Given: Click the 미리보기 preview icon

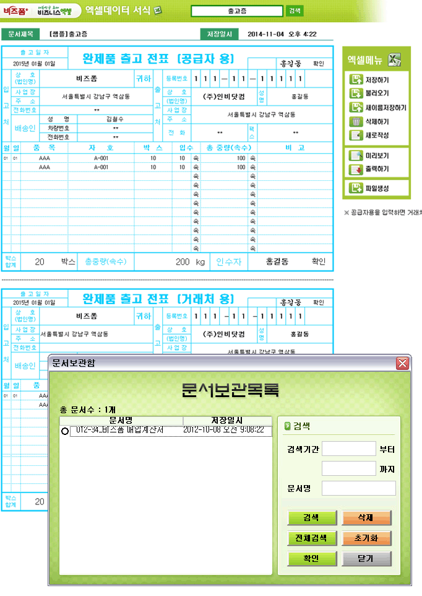Looking at the screenshot, I should [x=356, y=156].
